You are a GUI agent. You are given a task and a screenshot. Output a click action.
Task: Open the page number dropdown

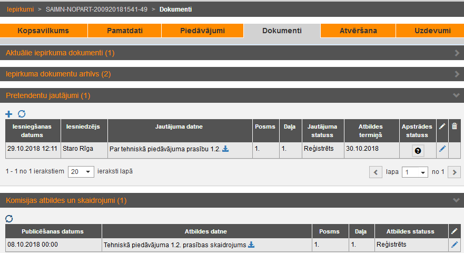pyautogui.click(x=414, y=172)
